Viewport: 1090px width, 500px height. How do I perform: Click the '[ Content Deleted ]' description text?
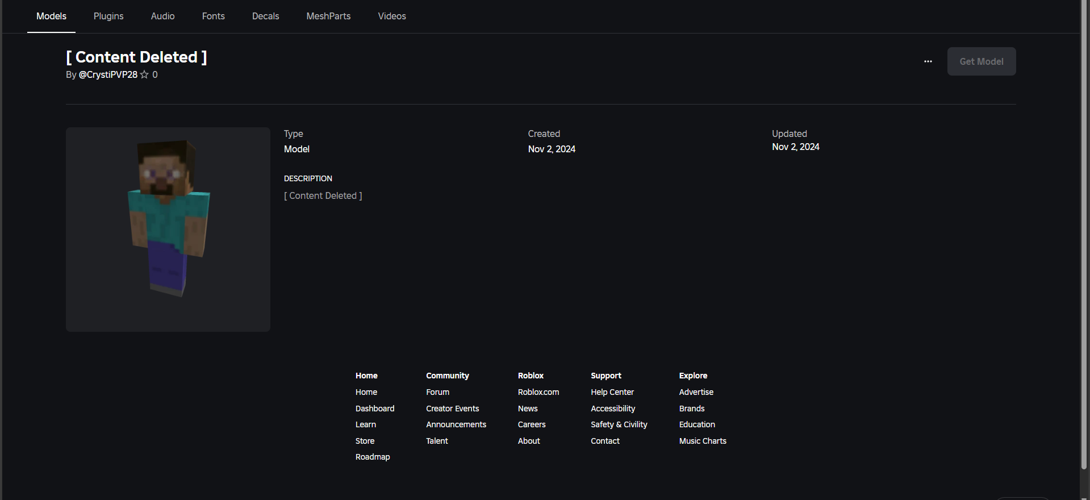pyautogui.click(x=323, y=195)
